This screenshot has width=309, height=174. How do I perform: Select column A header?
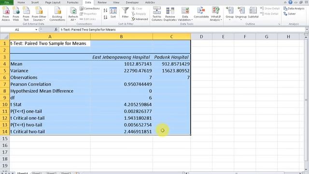click(50, 37)
